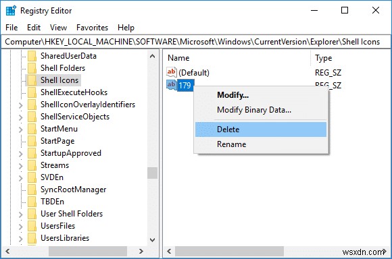392x259 pixels.
Task: Choose Modify Binary Data... from context menu
Action: [x=261, y=110]
